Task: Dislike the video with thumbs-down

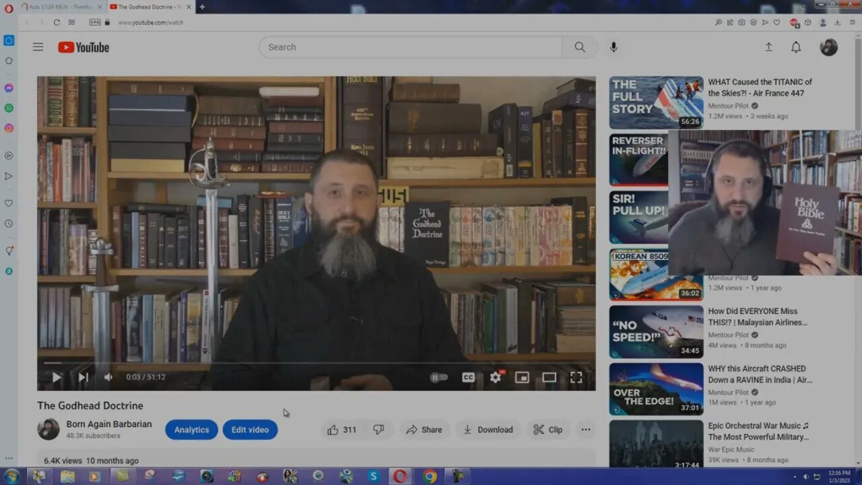Action: pyautogui.click(x=378, y=430)
